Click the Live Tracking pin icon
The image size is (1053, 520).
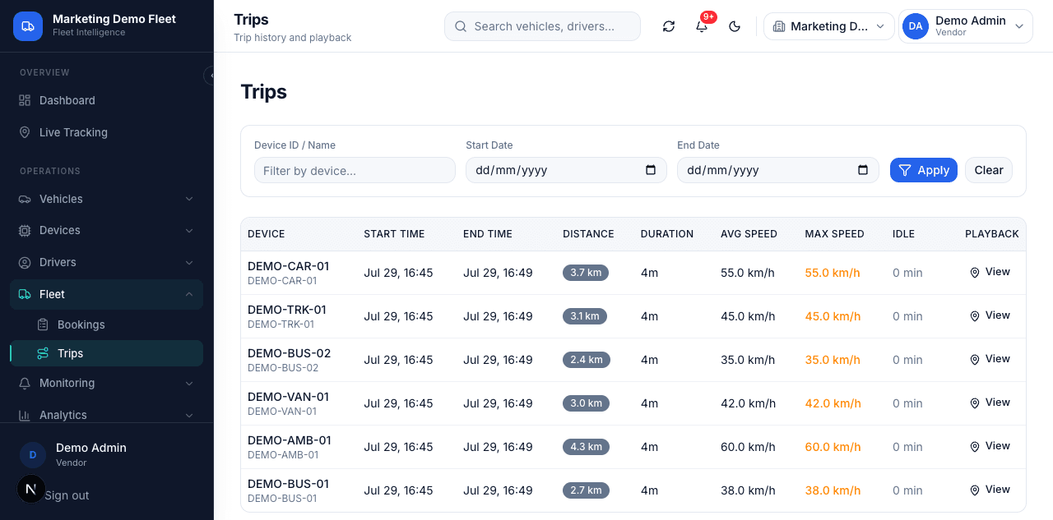[x=25, y=132]
